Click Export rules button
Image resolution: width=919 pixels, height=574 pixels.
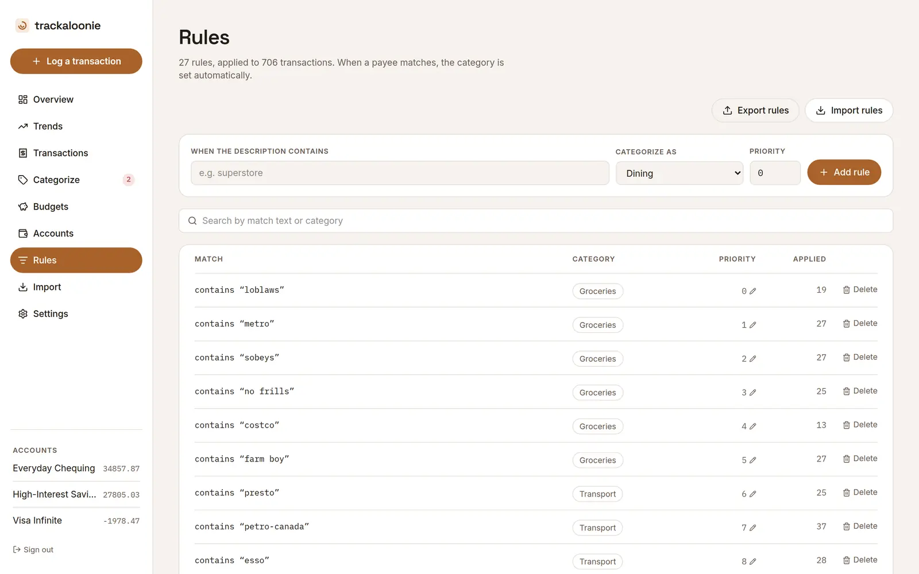pyautogui.click(x=755, y=110)
